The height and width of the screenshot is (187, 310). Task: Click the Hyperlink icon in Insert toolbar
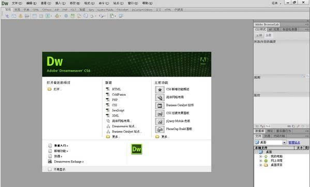[x=7, y=16]
